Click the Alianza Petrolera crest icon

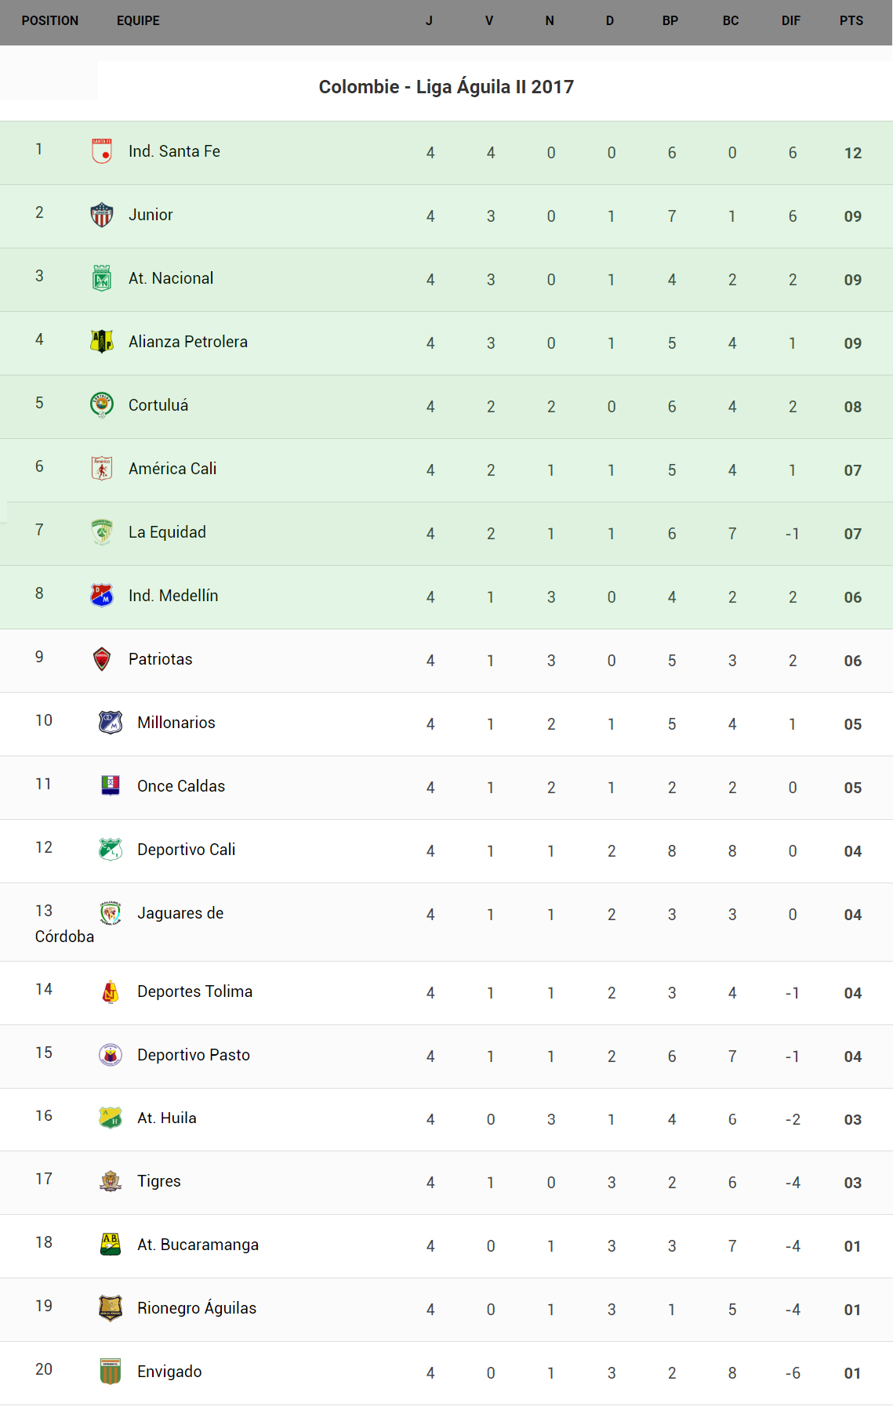(x=102, y=342)
